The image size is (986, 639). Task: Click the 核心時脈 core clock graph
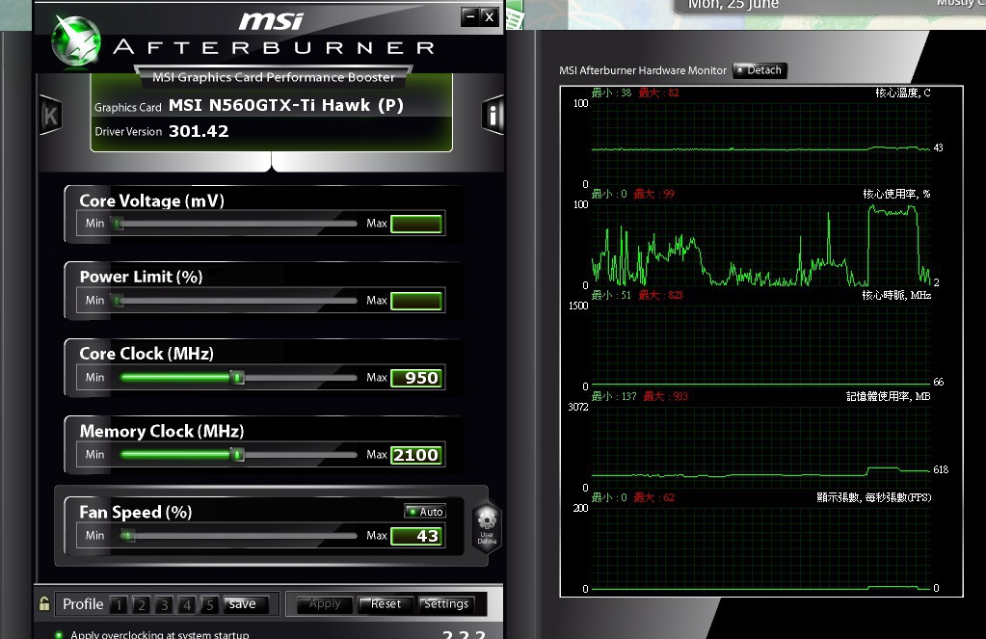[760, 346]
